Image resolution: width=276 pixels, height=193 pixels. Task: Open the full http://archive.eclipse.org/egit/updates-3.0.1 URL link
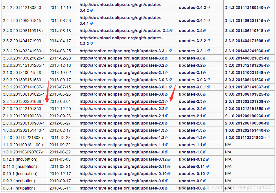click(126, 87)
